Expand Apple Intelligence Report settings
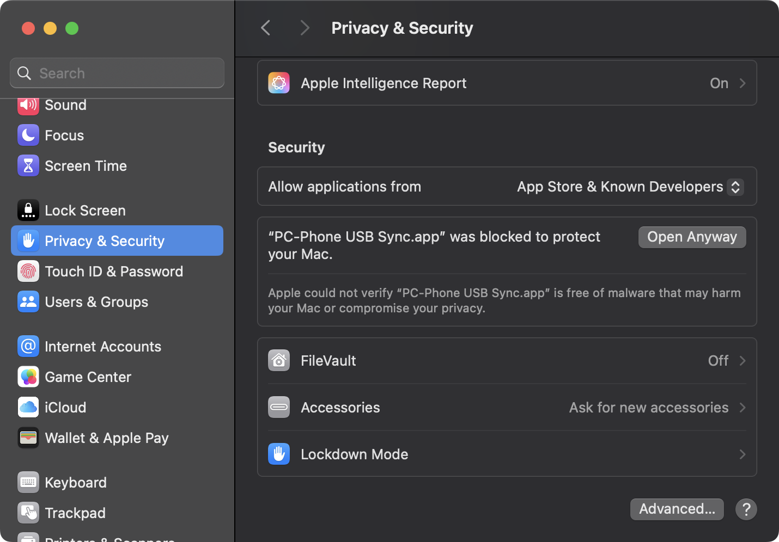This screenshot has width=779, height=542. coord(507,83)
